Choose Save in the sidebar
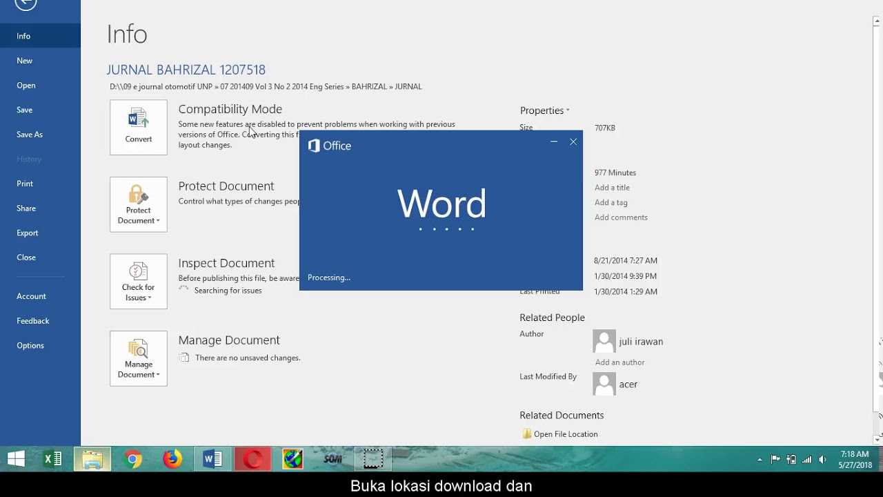The image size is (883, 497). pos(40,110)
